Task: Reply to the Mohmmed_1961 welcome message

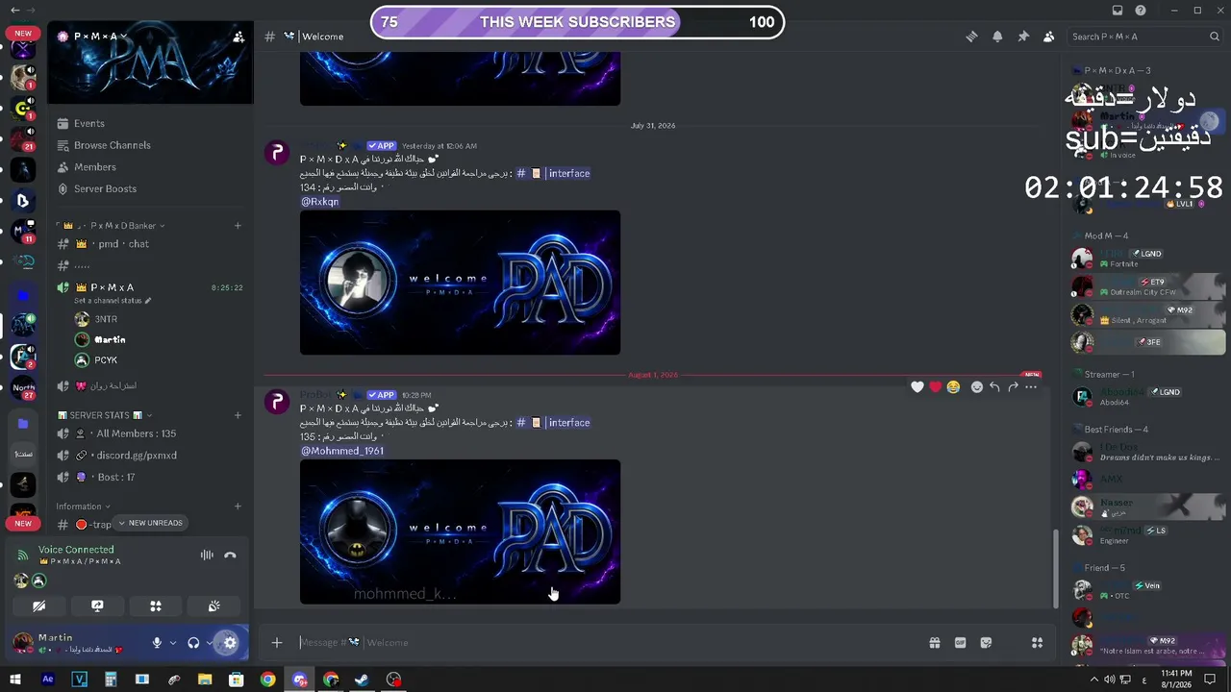Action: (994, 387)
